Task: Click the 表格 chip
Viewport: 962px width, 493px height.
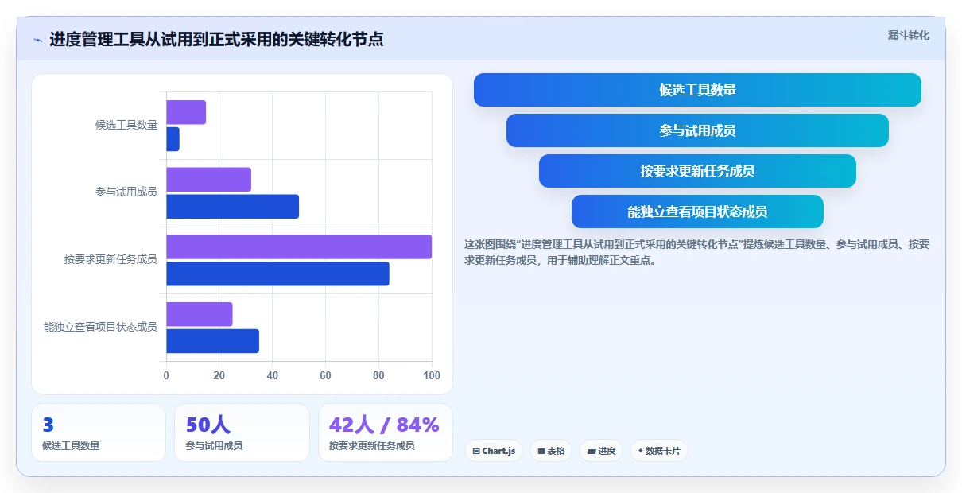Action: pos(551,451)
